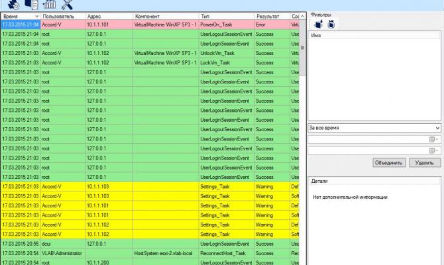Click the up arrow of the table scrollbar
This screenshot has width=444, height=265.
302,17
